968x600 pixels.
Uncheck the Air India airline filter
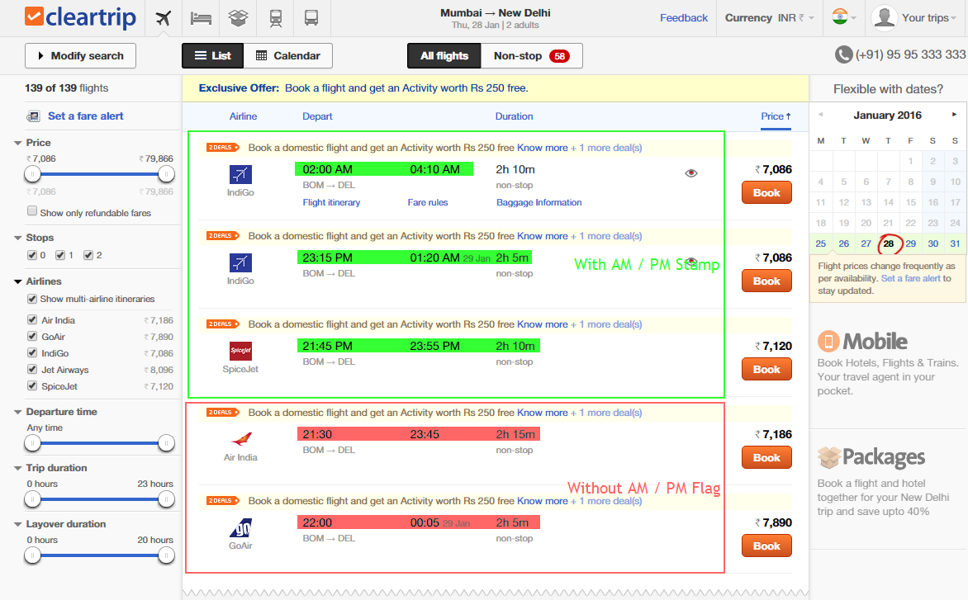[32, 319]
